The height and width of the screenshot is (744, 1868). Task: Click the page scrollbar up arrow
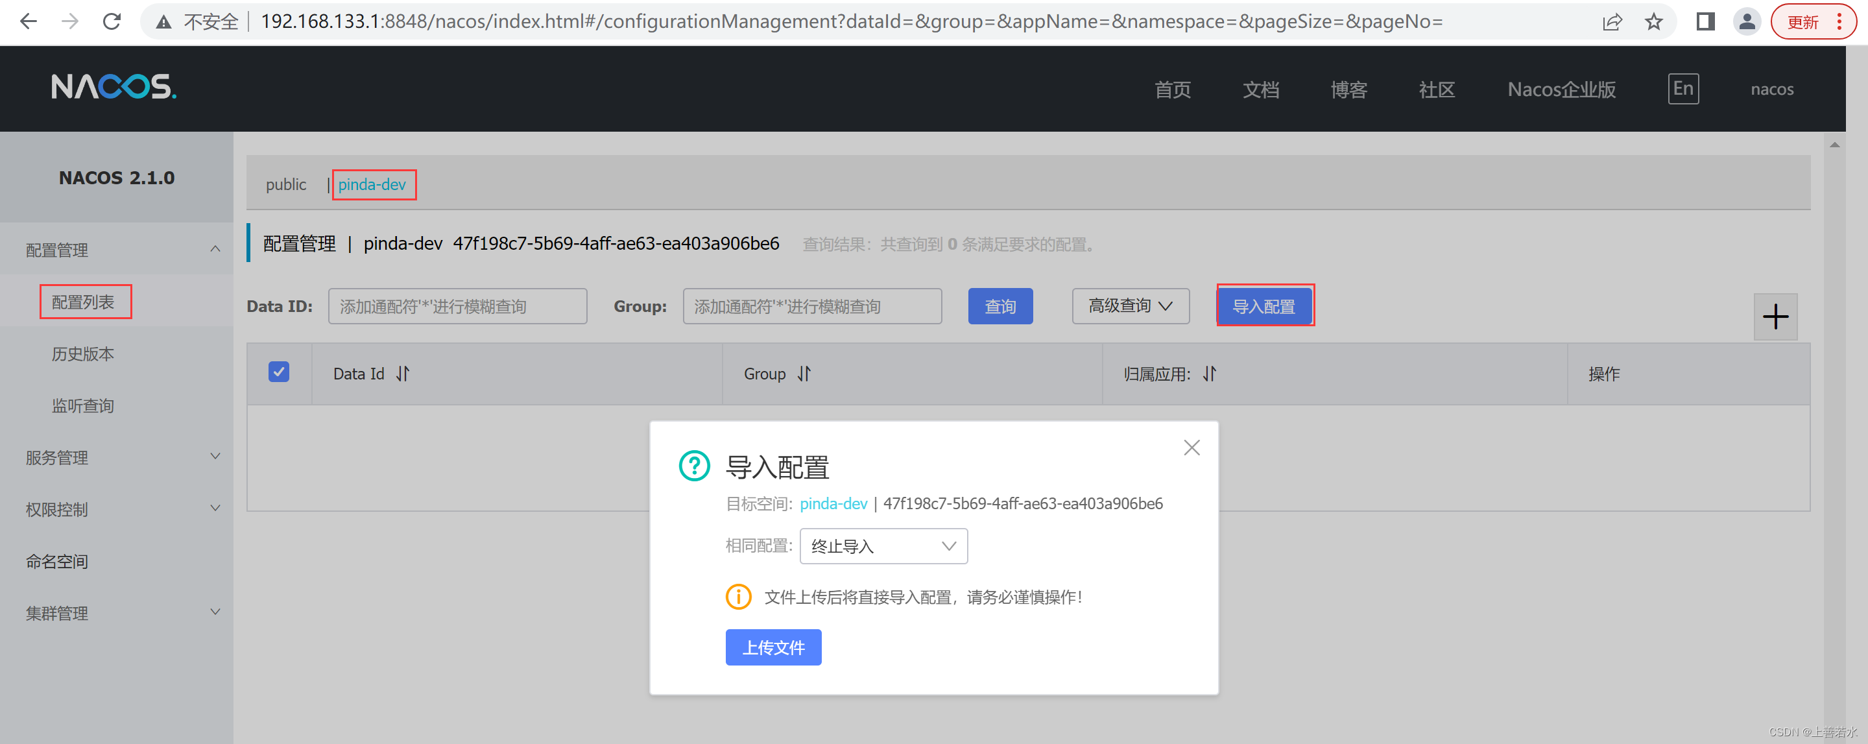click(x=1835, y=145)
